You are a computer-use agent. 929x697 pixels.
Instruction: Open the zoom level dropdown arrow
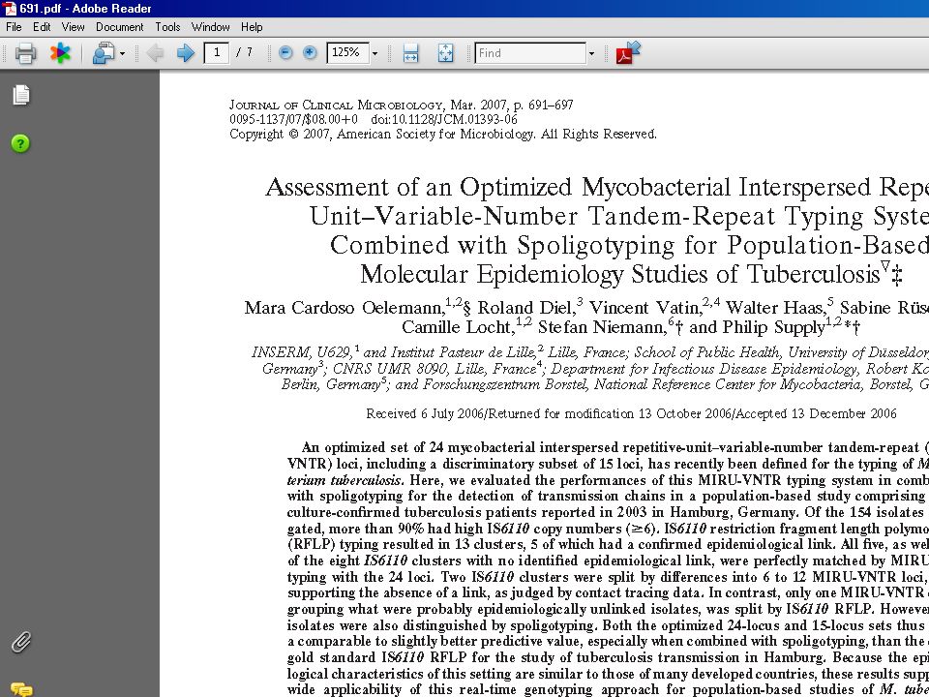pyautogui.click(x=375, y=54)
